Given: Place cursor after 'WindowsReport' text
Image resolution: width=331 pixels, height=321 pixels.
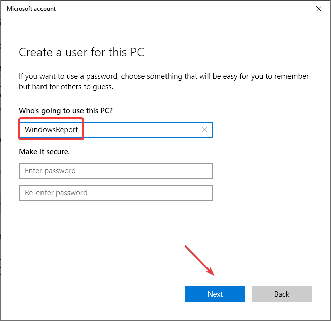Looking at the screenshot, I should (x=79, y=130).
